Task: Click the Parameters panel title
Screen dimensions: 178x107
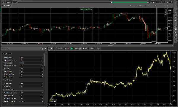Action: [x=6, y=49]
